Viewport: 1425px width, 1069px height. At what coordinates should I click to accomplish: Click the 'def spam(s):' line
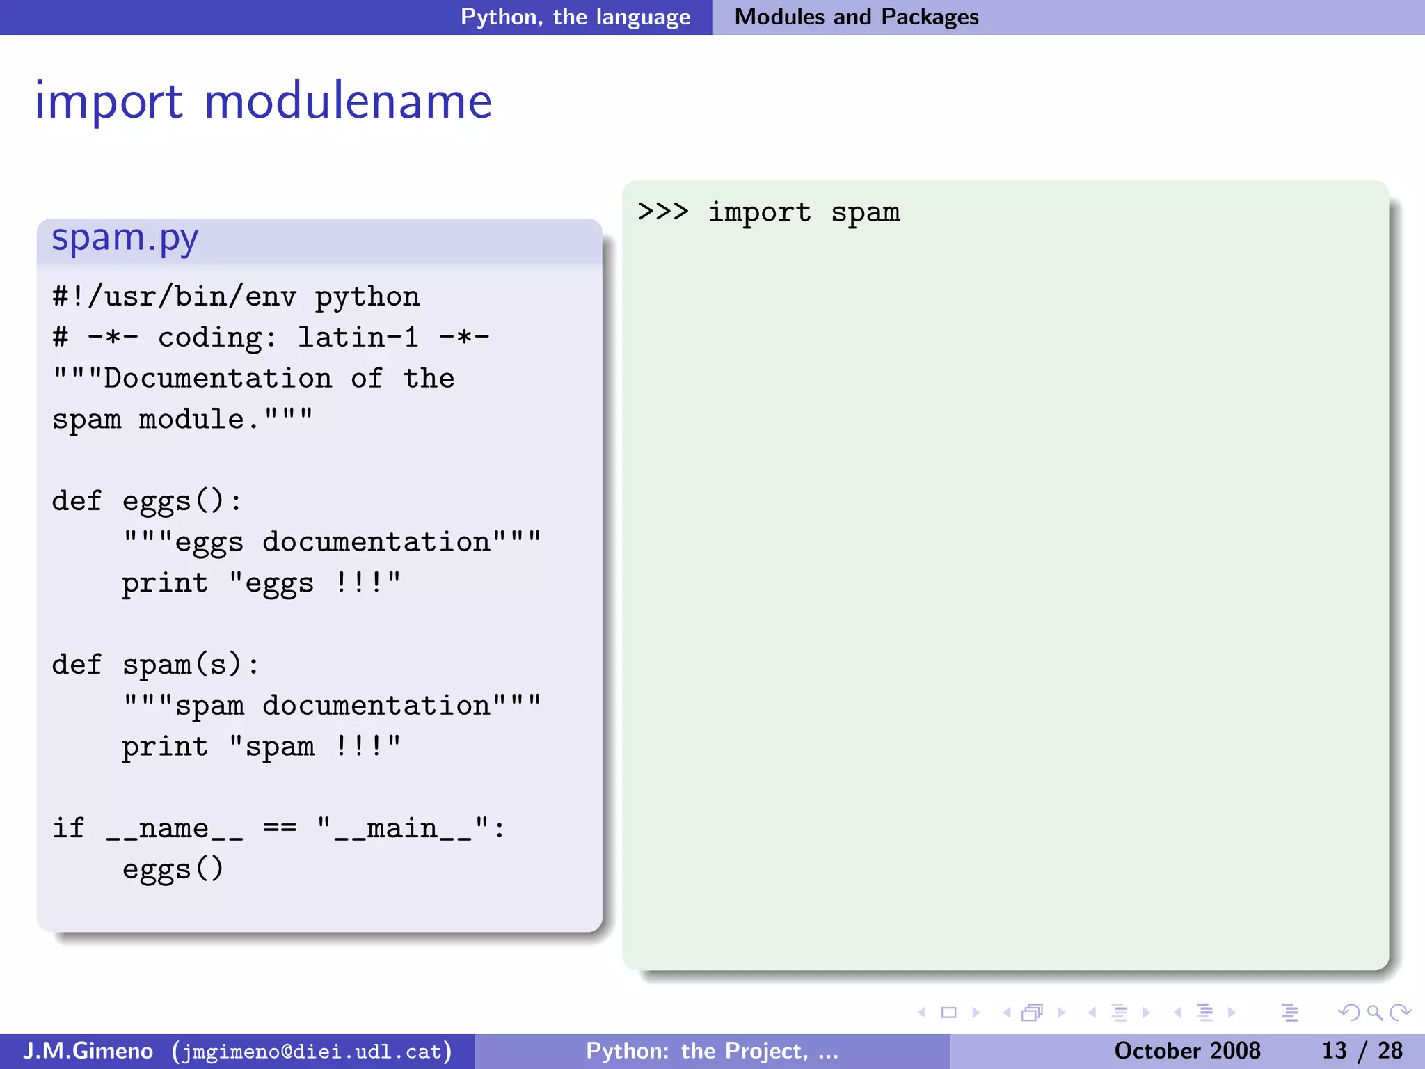pyautogui.click(x=157, y=665)
